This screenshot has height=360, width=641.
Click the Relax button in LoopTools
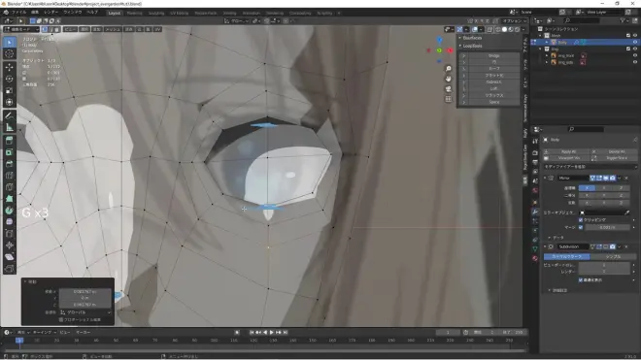click(x=493, y=95)
